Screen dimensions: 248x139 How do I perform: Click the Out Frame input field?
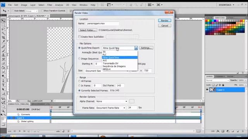pos(120,85)
